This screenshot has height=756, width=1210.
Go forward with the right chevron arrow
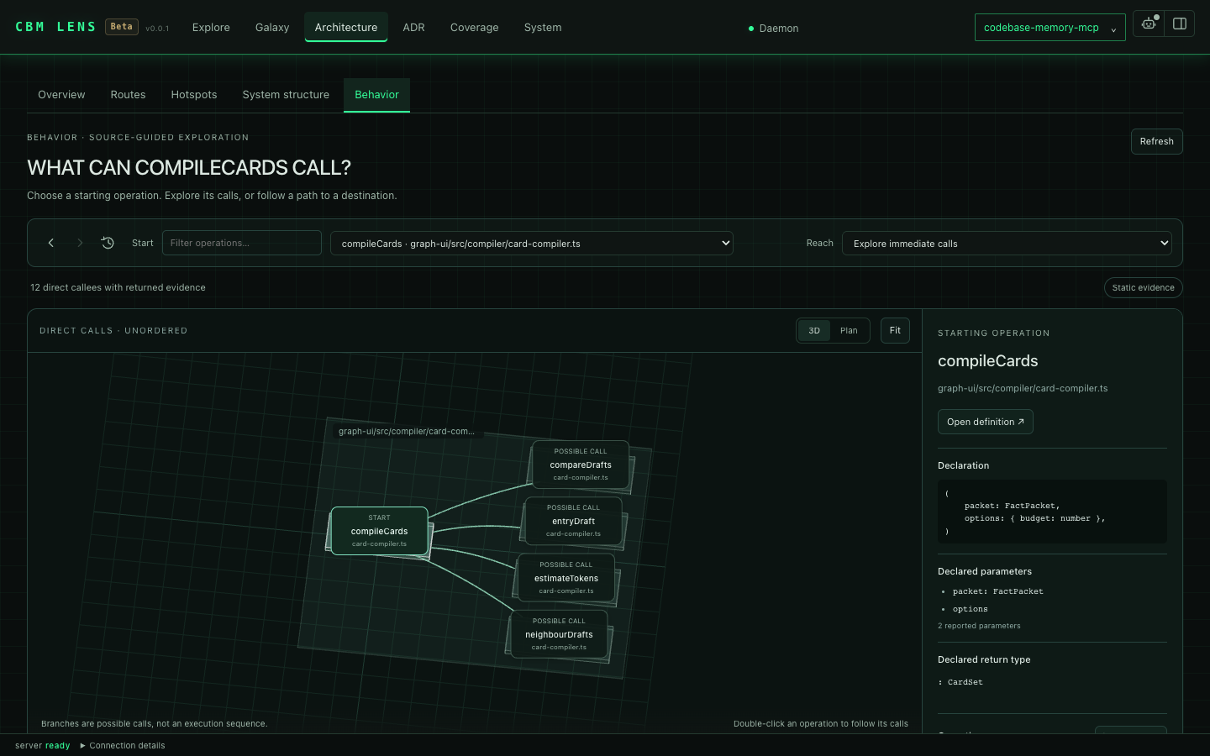point(80,243)
